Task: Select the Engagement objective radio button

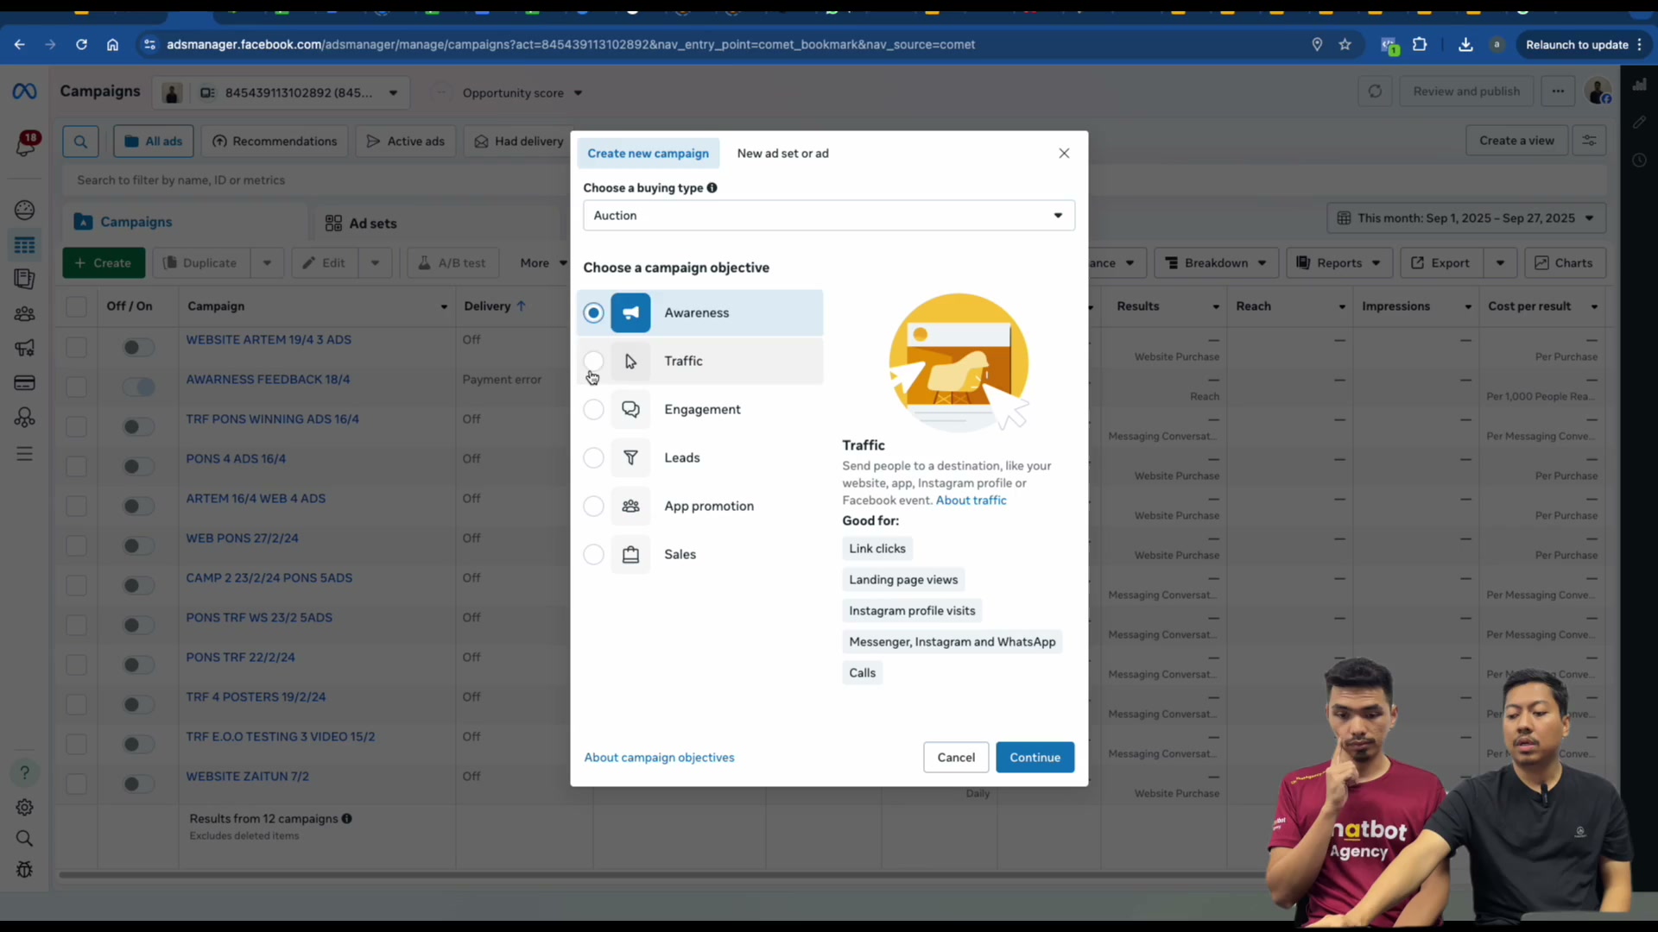Action: coord(593,410)
